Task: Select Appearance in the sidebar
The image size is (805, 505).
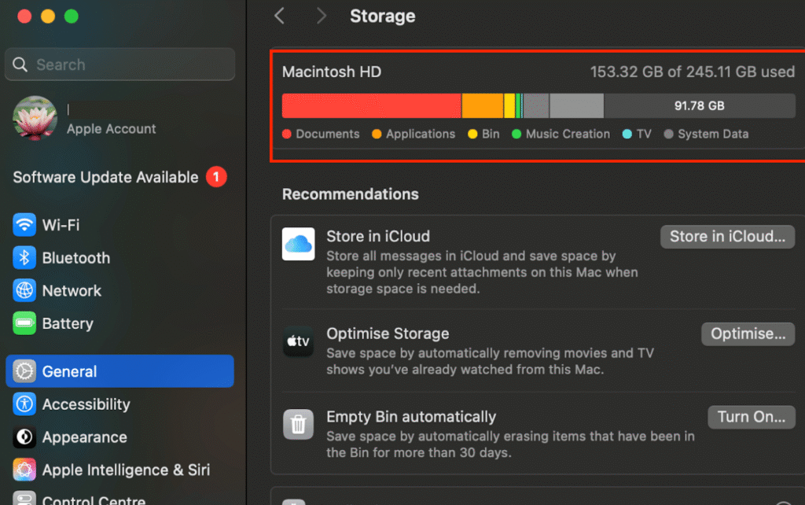Action: [119, 437]
